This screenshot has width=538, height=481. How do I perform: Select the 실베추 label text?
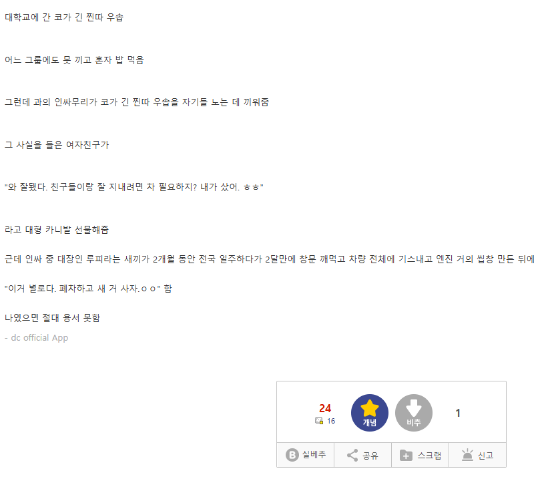(314, 455)
